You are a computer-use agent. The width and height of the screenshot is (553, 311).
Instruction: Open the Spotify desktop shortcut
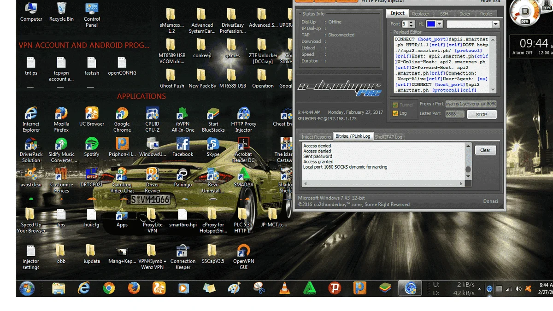[x=92, y=147]
